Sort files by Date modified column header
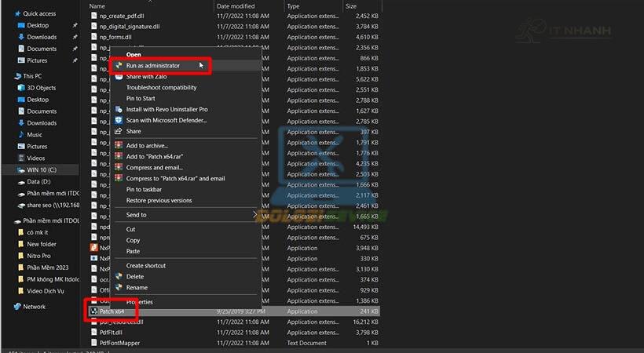Screen dimensions: 644x353 (235, 5)
